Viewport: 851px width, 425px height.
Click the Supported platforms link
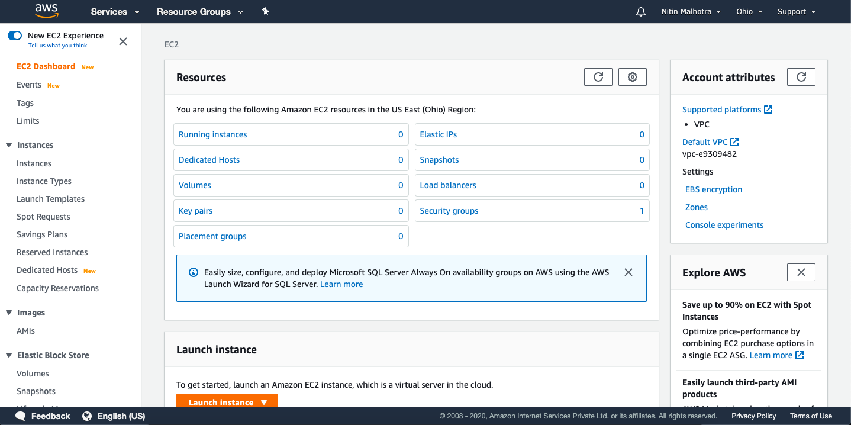point(721,110)
